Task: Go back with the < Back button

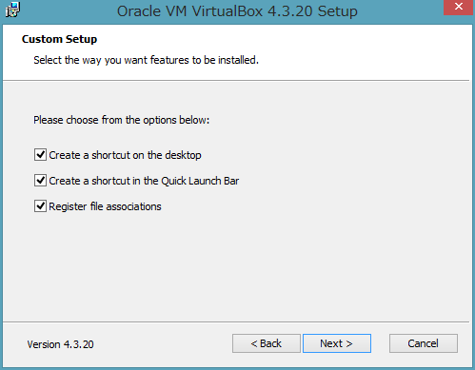Action: coord(267,343)
